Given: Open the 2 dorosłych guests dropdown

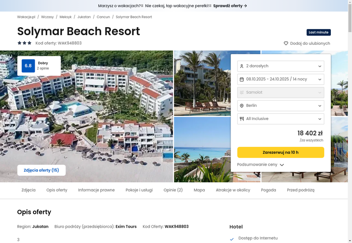Looking at the screenshot, I should [x=281, y=66].
